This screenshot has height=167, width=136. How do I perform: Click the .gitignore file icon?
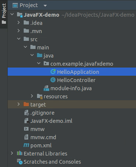(26, 112)
